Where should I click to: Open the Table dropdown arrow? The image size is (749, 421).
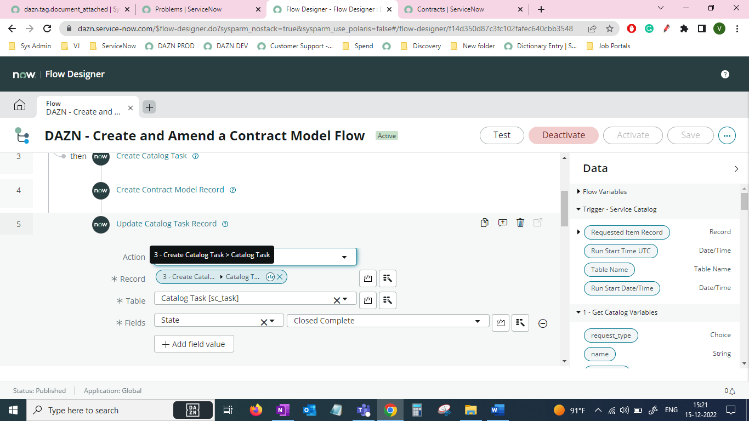point(345,300)
